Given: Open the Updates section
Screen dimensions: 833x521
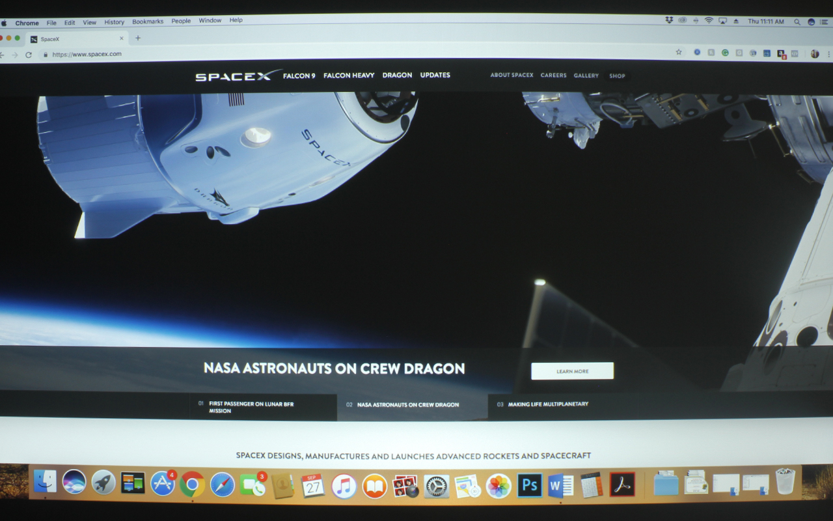Looking at the screenshot, I should [x=435, y=75].
